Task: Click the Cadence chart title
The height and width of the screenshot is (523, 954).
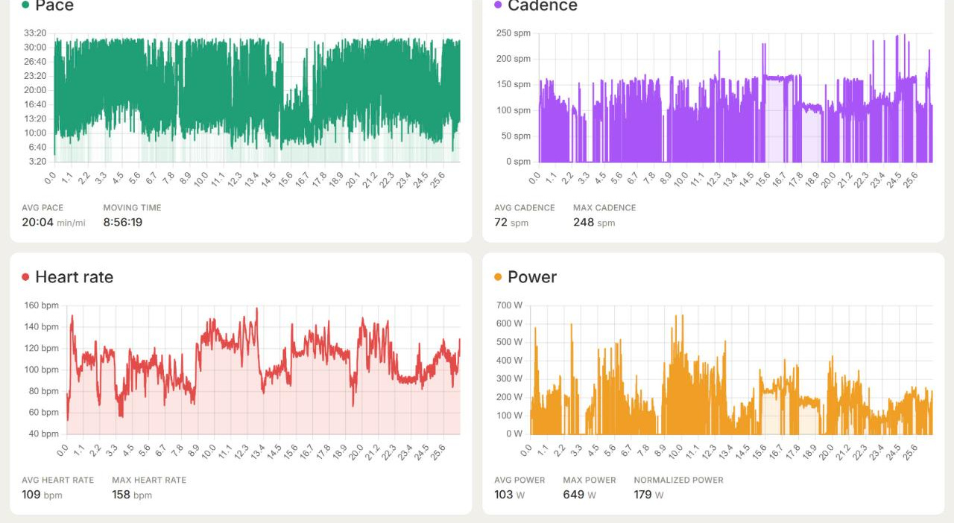Action: [543, 5]
